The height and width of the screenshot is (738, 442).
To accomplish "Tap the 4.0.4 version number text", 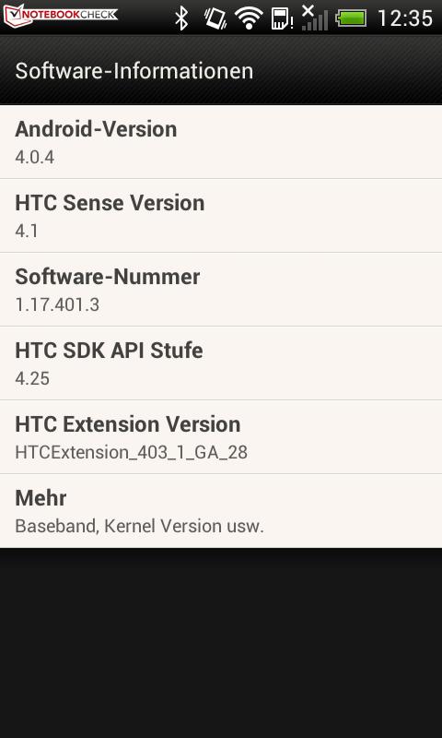I will tap(35, 157).
